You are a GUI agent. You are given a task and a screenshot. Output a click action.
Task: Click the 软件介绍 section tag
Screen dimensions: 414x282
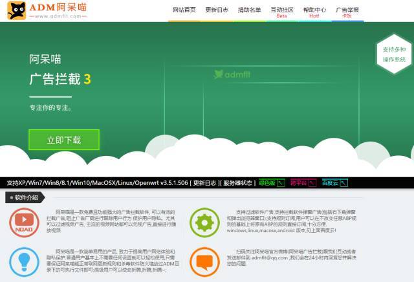pyautogui.click(x=25, y=197)
